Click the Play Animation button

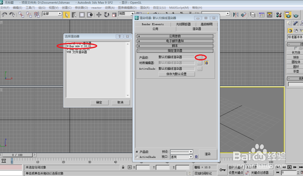pos(289,167)
